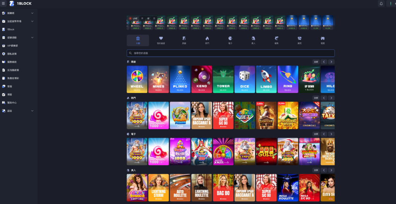Switch wins feed to 月 filter

[x=142, y=18]
